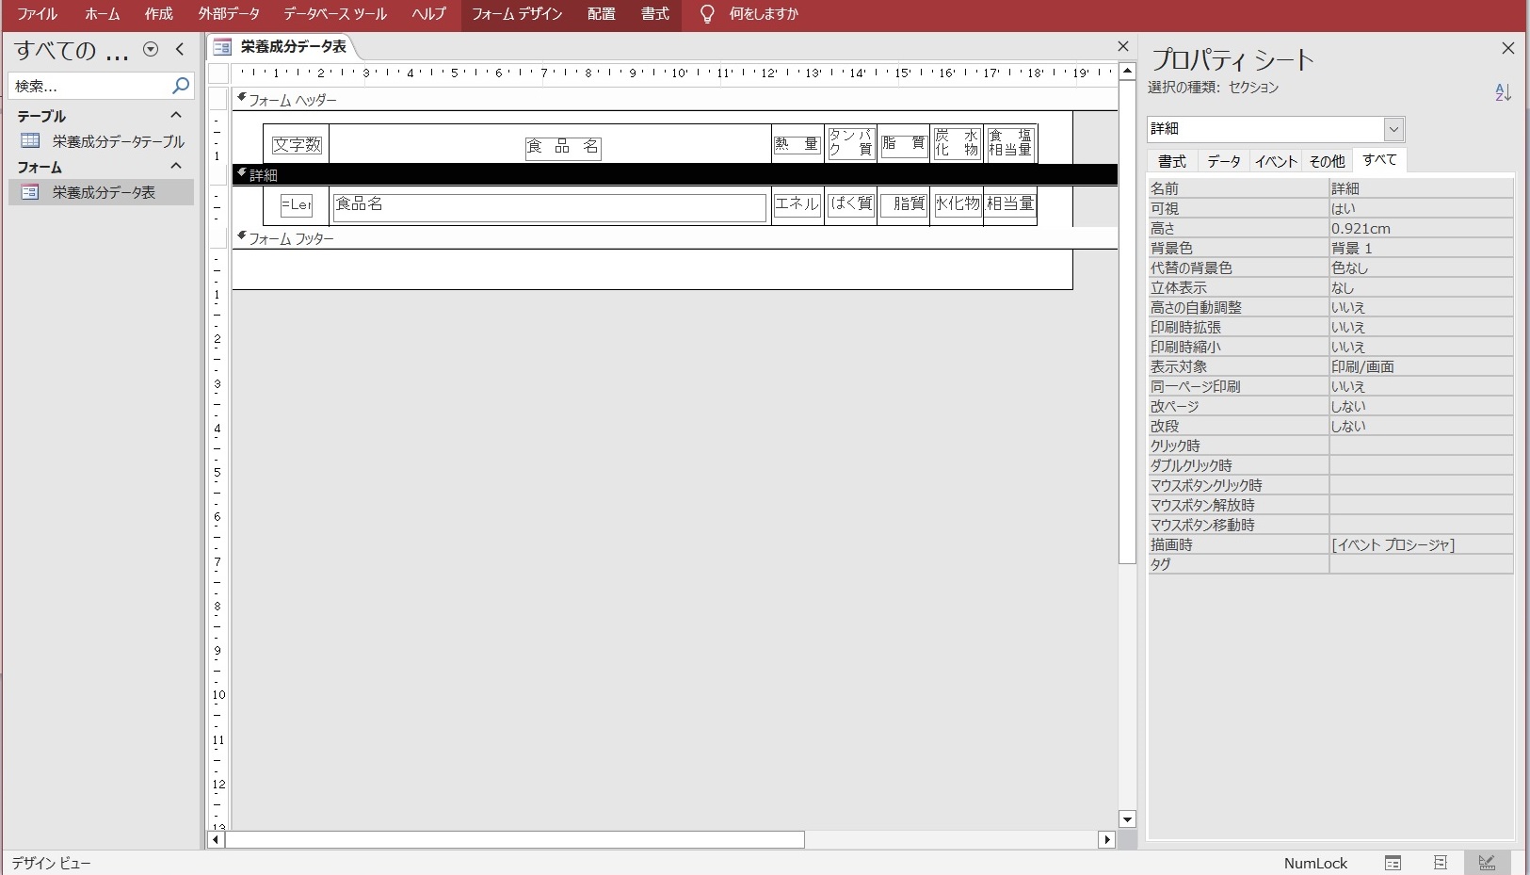Click the 可視 property value はい
The image size is (1530, 875).
coord(1421,208)
